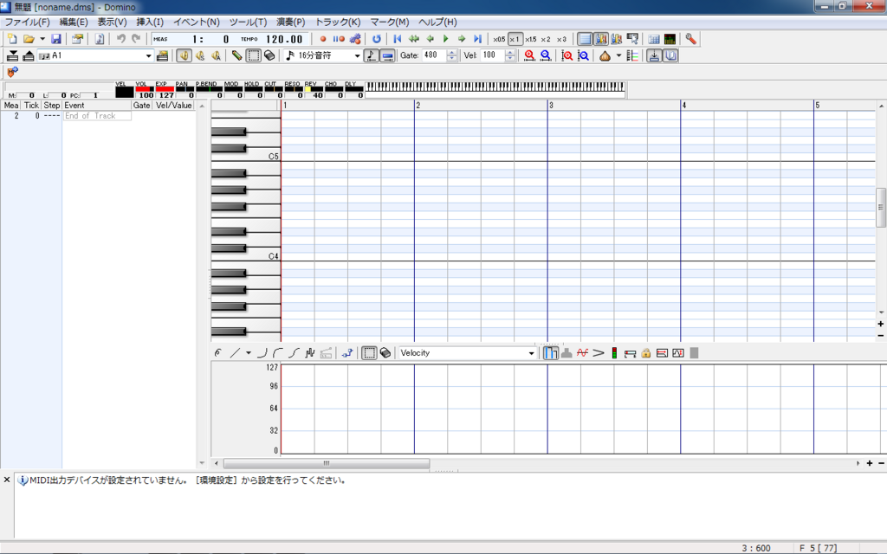The width and height of the screenshot is (887, 554).
Task: Expand the line tool dropdown arrow
Action: (x=248, y=353)
